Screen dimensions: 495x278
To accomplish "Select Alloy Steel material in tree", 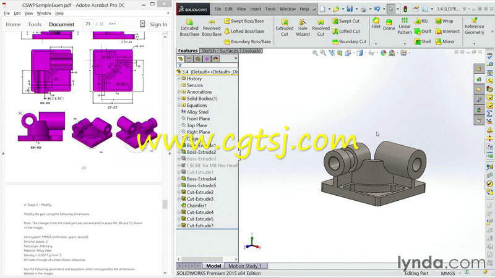I will coord(194,112).
